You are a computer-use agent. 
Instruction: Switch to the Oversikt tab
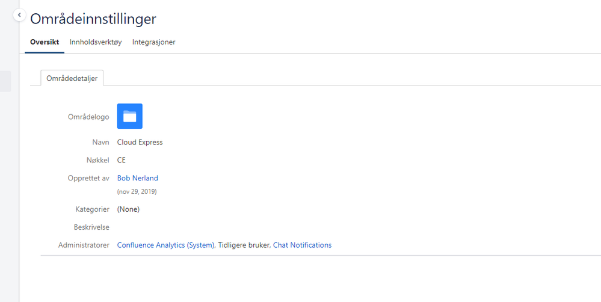45,42
